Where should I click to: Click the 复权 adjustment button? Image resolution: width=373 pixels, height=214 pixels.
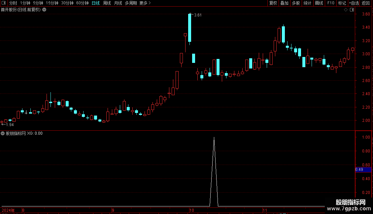273,3
